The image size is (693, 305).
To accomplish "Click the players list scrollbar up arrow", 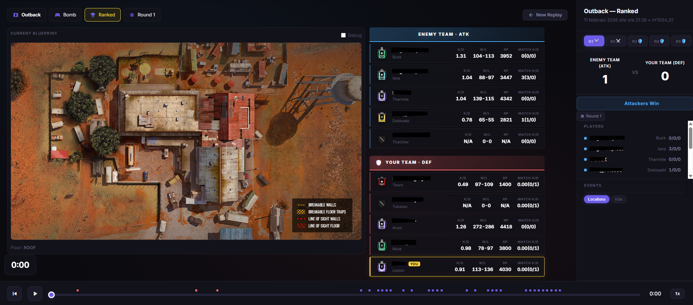I will tap(690, 124).
